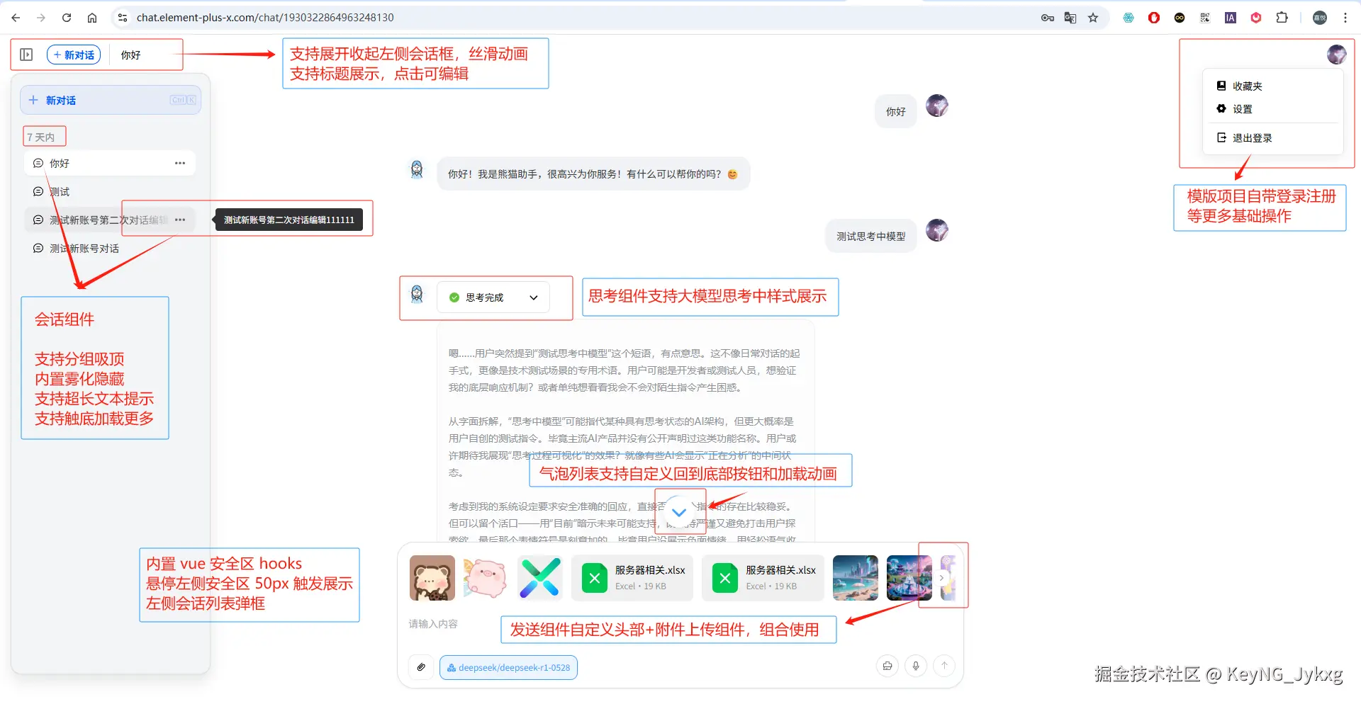Click the right arrow in the attachment list
1361x704 pixels.
click(941, 577)
